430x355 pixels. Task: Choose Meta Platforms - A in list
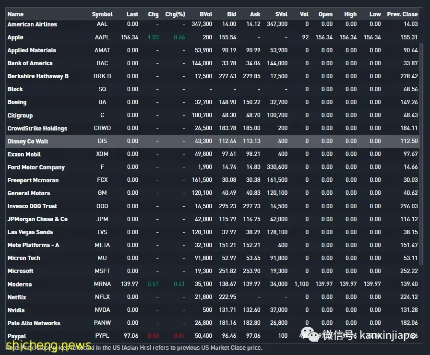pos(33,245)
